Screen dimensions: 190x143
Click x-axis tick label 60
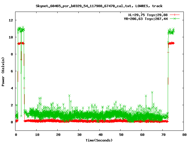pyautogui.click(x=142, y=135)
